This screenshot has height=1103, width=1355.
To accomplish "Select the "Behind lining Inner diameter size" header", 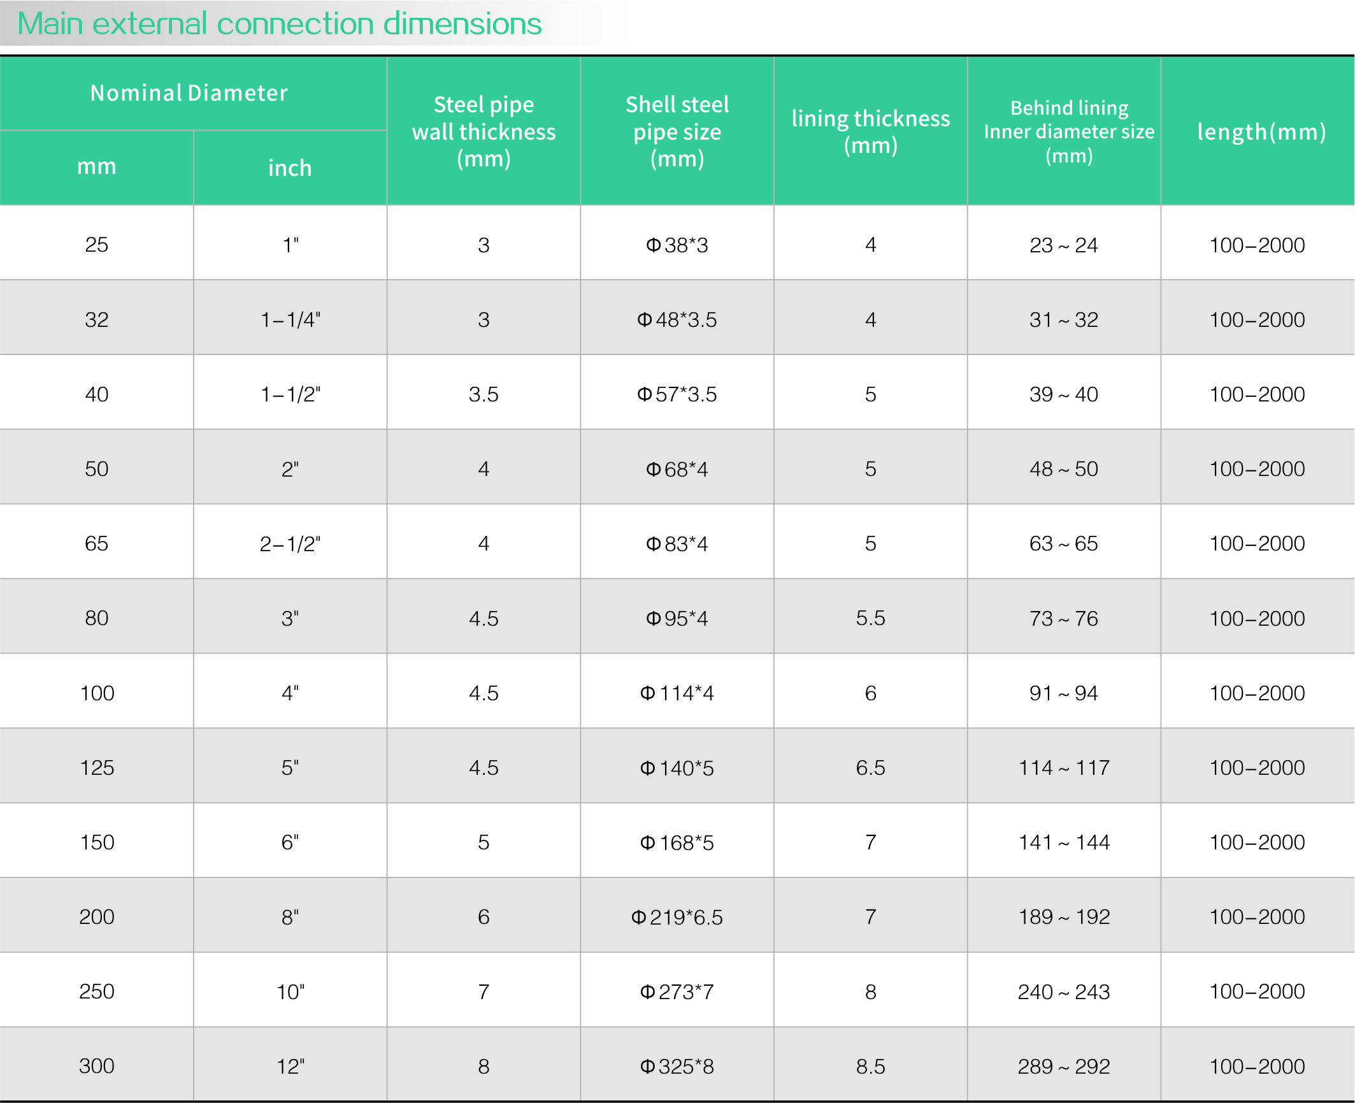I will (x=1069, y=131).
